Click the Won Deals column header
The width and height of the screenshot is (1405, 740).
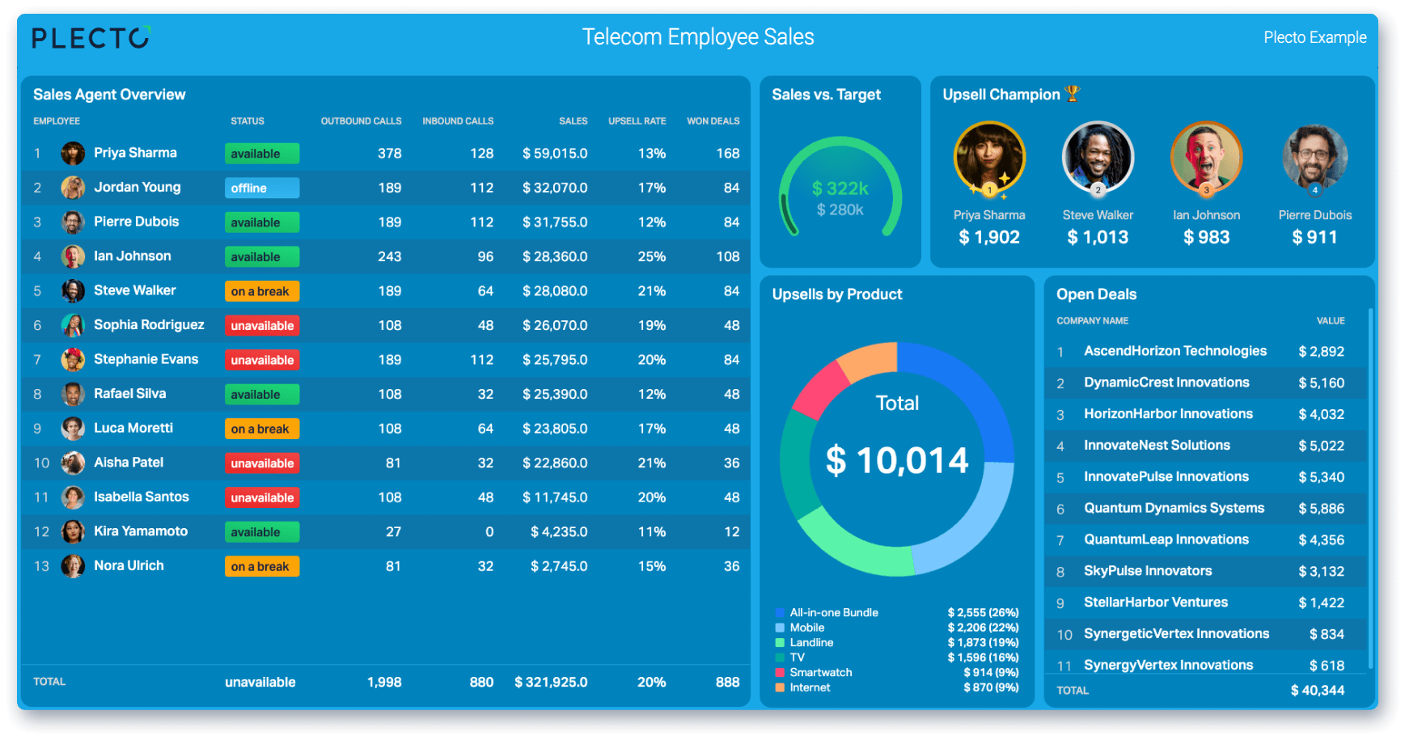[x=713, y=121]
